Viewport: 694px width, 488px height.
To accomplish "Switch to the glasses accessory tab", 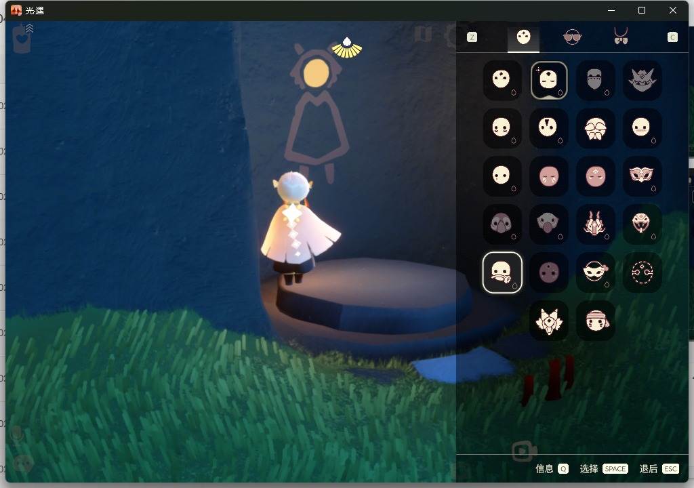I will [572, 37].
